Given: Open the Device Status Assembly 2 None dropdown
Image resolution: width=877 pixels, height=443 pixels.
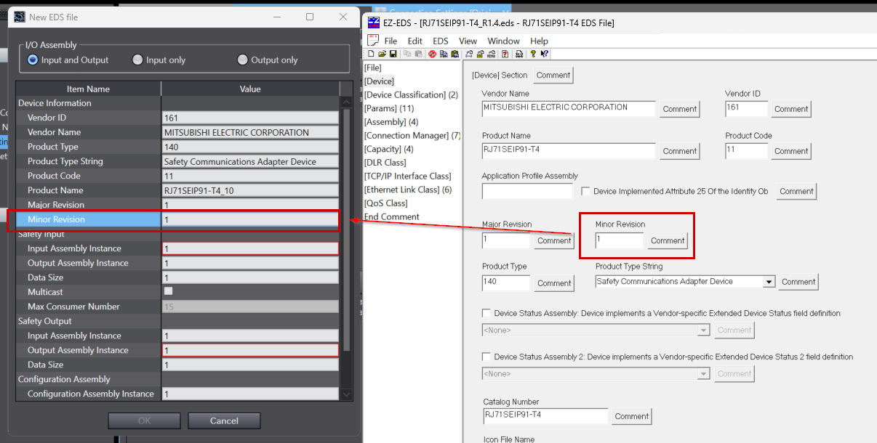Looking at the screenshot, I should 703,374.
